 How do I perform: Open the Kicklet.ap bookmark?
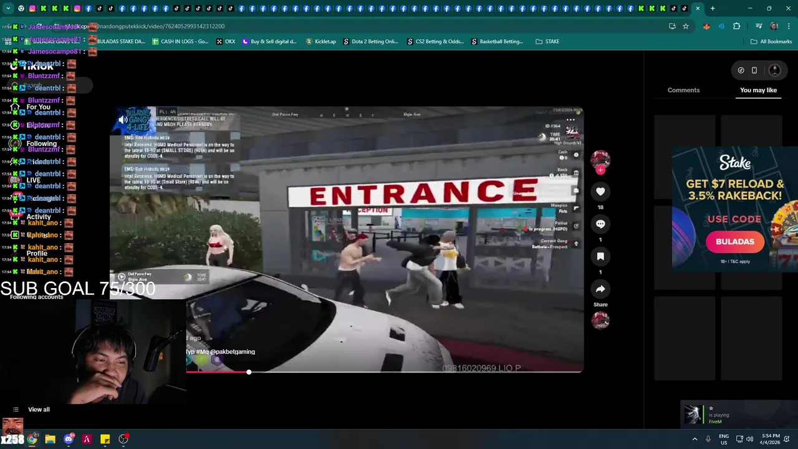[321, 42]
